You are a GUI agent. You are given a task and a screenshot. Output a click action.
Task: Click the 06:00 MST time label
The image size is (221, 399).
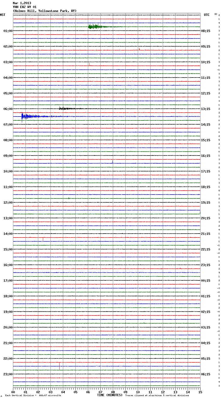point(8,109)
